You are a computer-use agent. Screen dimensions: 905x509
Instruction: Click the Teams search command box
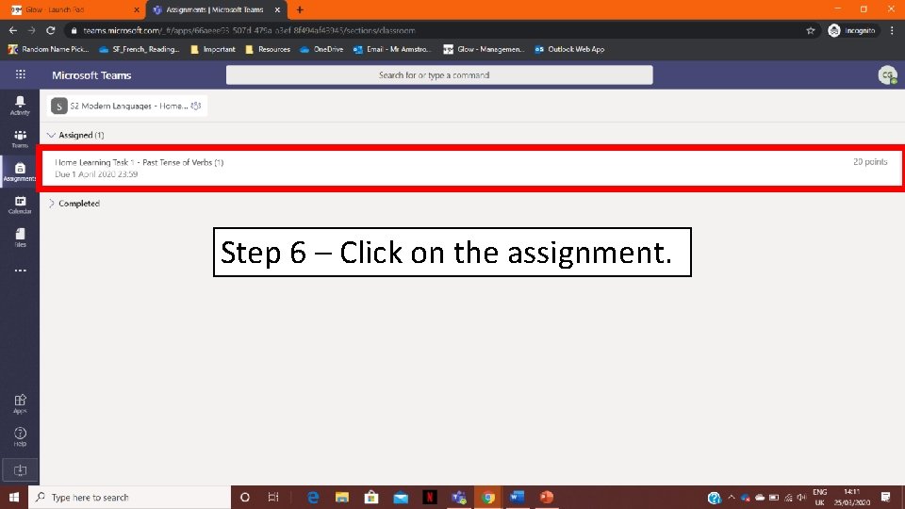(439, 75)
